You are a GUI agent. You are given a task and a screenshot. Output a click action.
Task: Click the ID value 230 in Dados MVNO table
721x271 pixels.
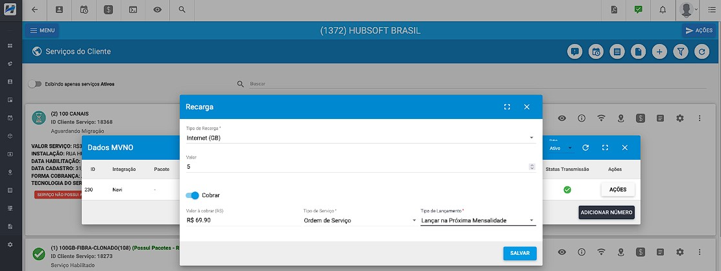tap(89, 190)
